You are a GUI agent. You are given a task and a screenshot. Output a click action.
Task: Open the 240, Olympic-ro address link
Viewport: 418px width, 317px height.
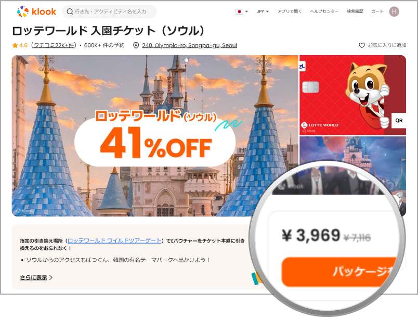[x=190, y=45]
